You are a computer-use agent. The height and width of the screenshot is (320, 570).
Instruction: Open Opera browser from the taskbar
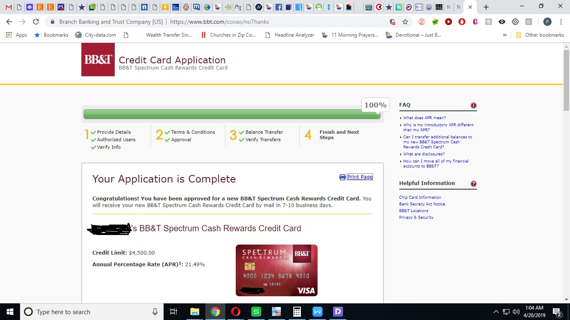[235, 312]
